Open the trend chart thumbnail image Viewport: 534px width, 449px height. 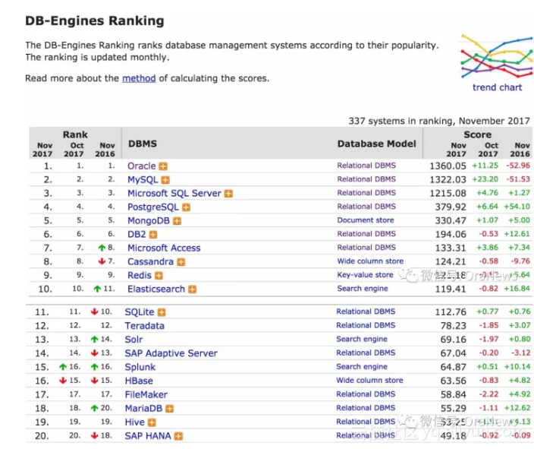497,56
